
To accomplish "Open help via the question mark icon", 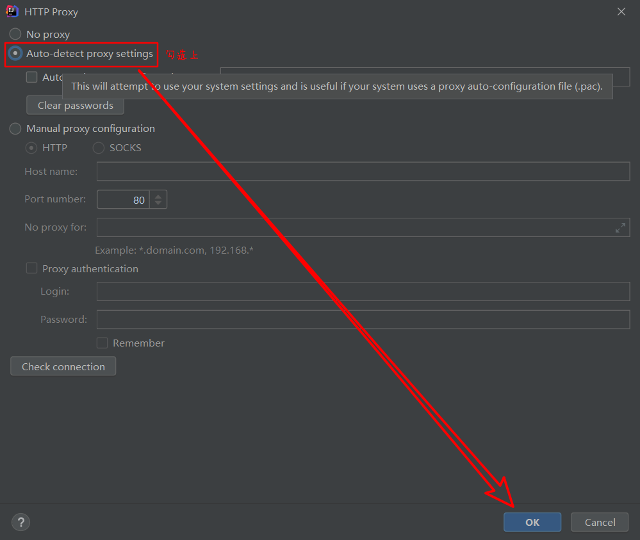I will [x=21, y=522].
